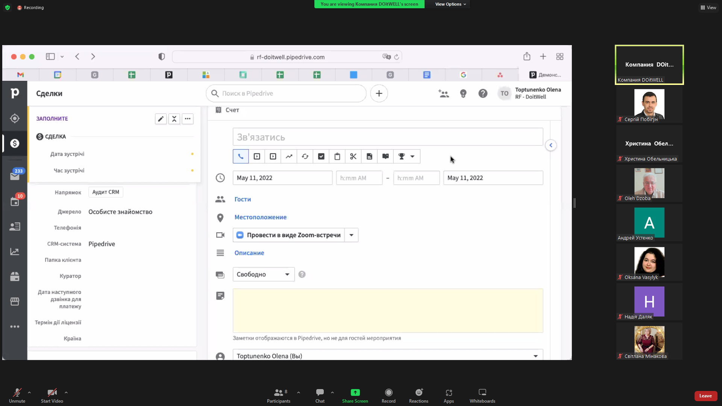
Task: Expand audio options caret next to Unmute
Action: point(29,392)
